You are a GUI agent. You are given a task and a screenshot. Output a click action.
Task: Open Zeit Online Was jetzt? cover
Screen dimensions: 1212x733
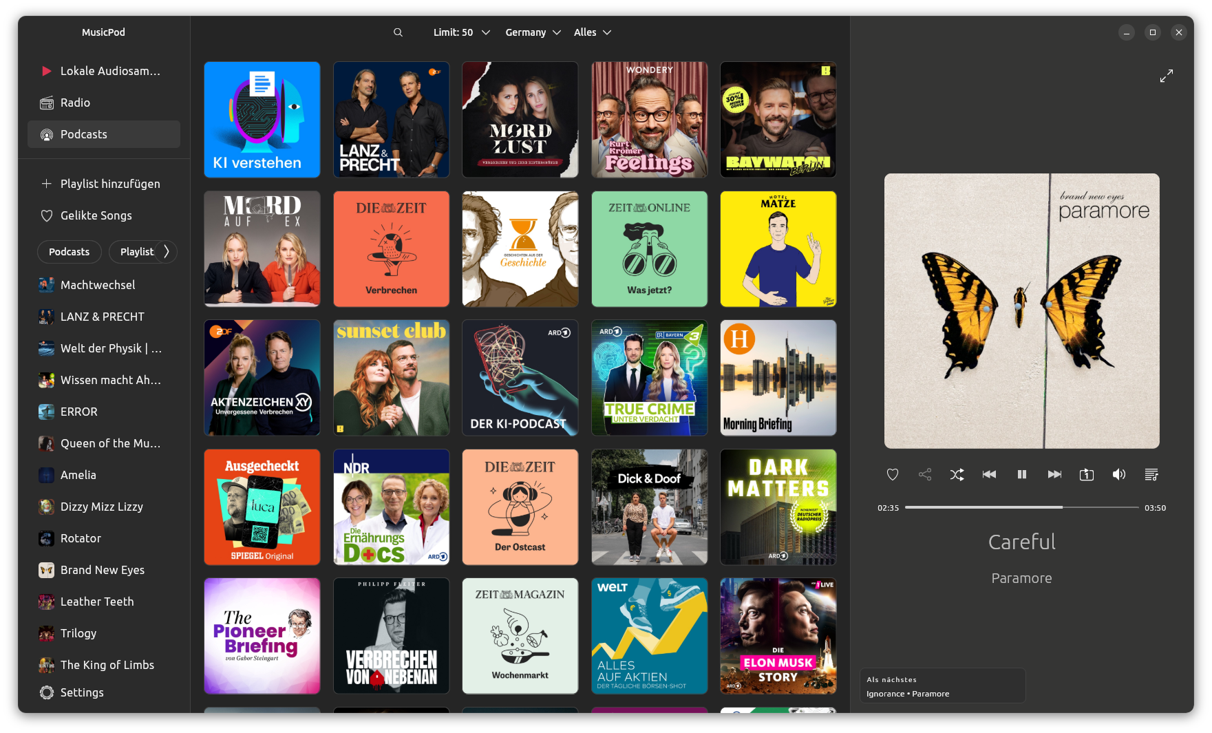pos(649,249)
